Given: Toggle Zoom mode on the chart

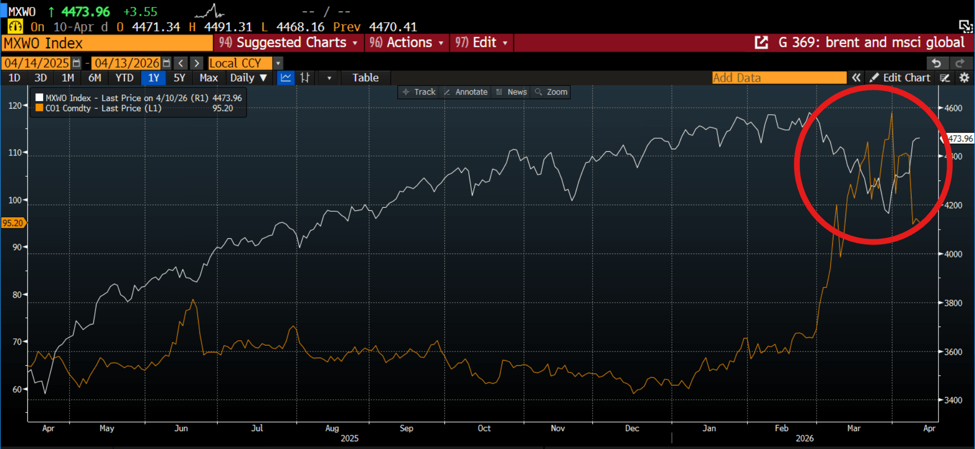Looking at the screenshot, I should pos(551,92).
